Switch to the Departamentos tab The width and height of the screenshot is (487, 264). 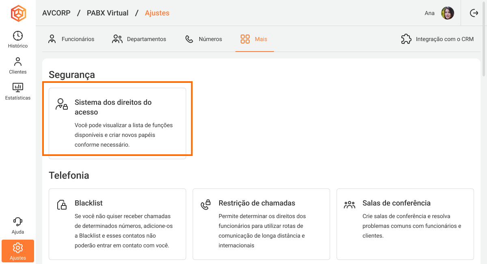click(139, 39)
